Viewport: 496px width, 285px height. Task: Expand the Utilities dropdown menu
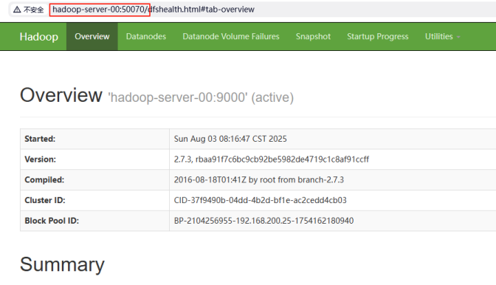442,36
